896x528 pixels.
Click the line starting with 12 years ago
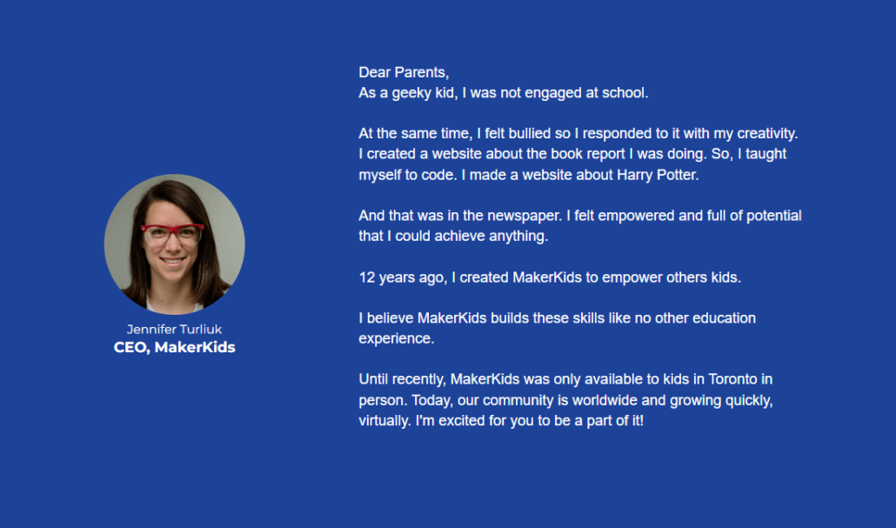[x=549, y=277]
